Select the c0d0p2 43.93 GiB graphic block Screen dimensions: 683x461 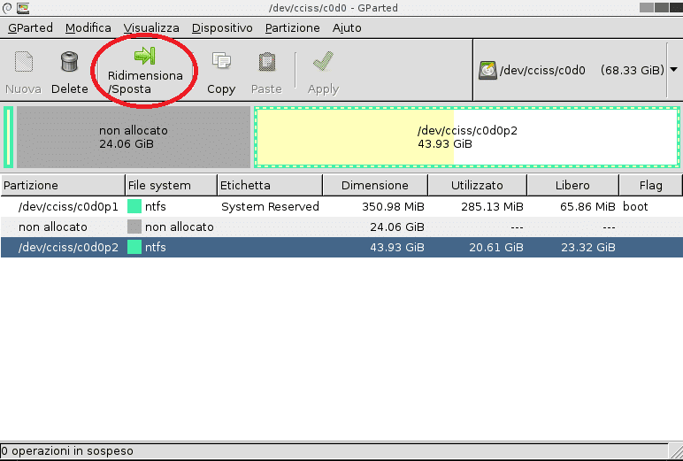(x=467, y=137)
